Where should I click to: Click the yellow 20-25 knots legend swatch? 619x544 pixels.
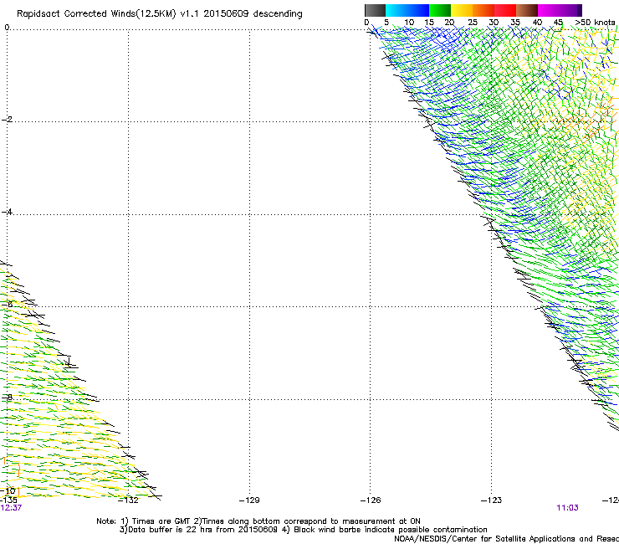click(x=462, y=10)
